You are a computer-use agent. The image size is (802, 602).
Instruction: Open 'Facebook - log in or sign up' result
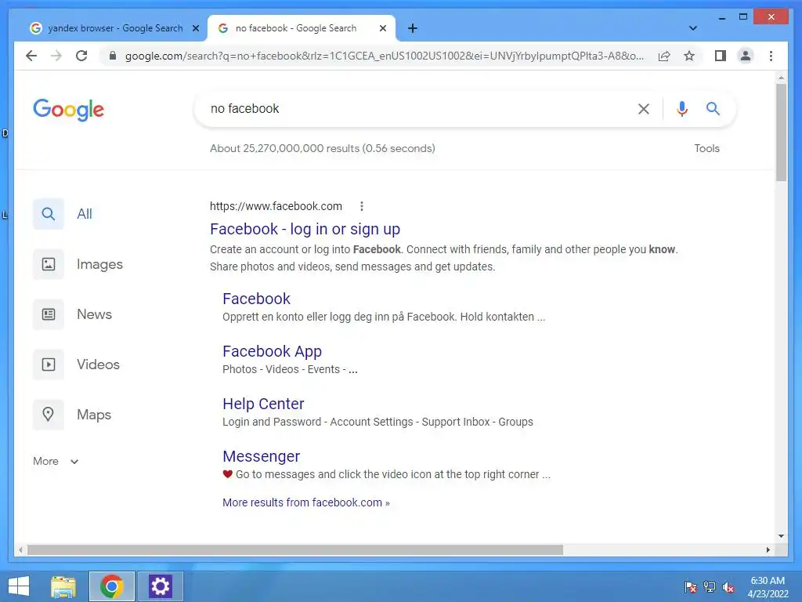click(305, 229)
